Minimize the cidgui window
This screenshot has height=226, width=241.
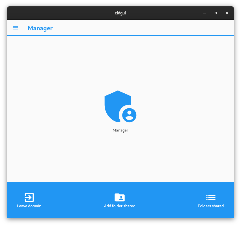pyautogui.click(x=205, y=13)
